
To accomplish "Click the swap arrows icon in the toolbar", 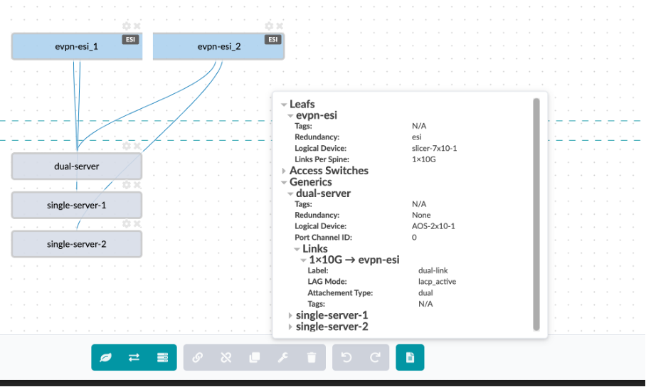I will [134, 358].
